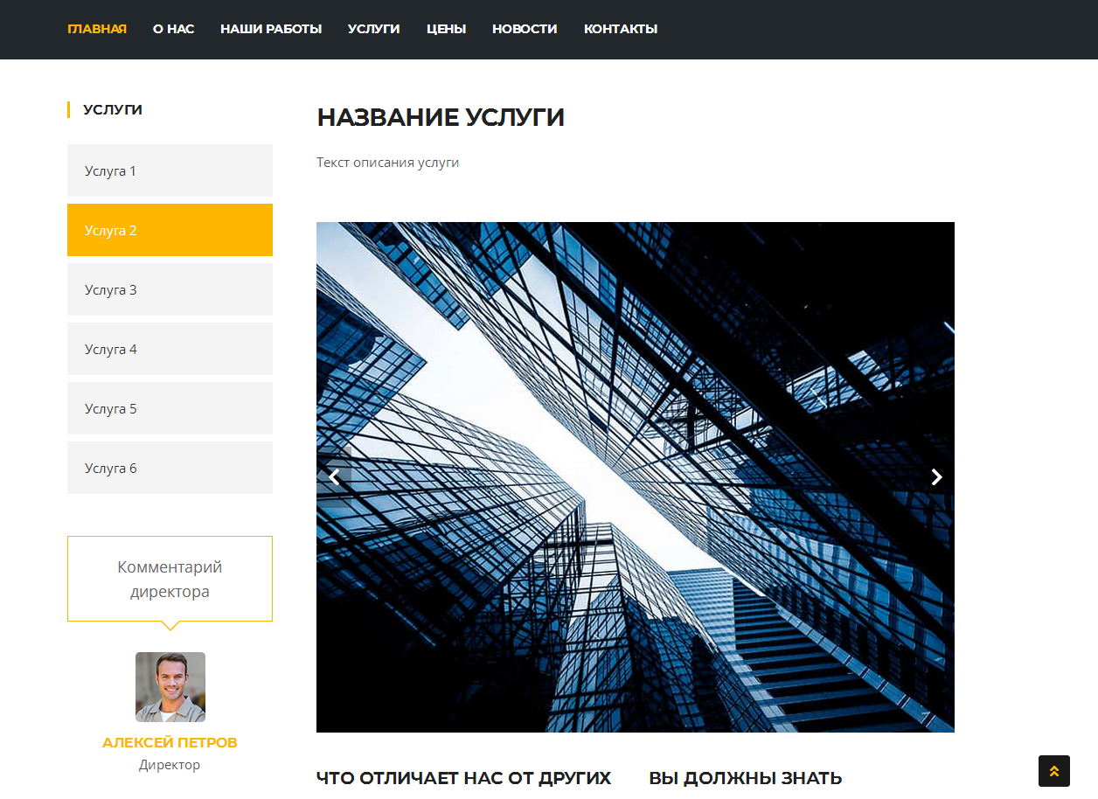The image size is (1098, 799).
Task: Open Услуга 5 from the sidebar
Action: pyautogui.click(x=170, y=408)
